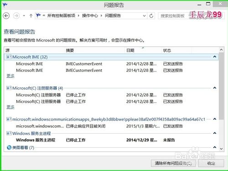Click the microsoft.windowscommunicationsapps group icon
228x171 pixels.
click(x=9, y=119)
